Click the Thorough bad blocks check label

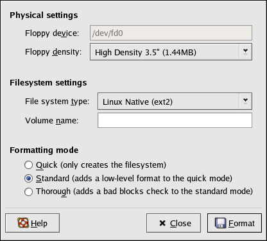(144, 192)
